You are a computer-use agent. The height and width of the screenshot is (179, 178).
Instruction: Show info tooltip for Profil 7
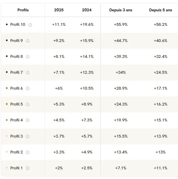(x=28, y=72)
